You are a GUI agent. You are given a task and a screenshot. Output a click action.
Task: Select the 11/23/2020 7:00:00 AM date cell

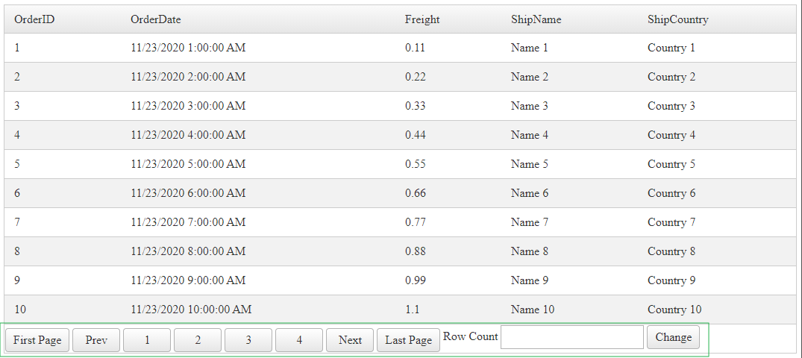pyautogui.click(x=188, y=222)
